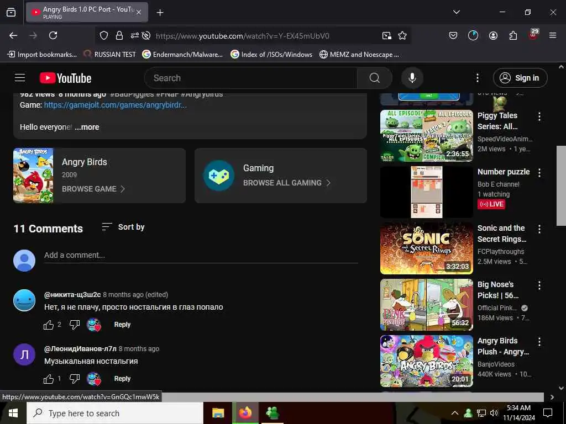Viewport: 566px width, 424px height.
Task: Click the Sign in button
Action: pos(520,78)
